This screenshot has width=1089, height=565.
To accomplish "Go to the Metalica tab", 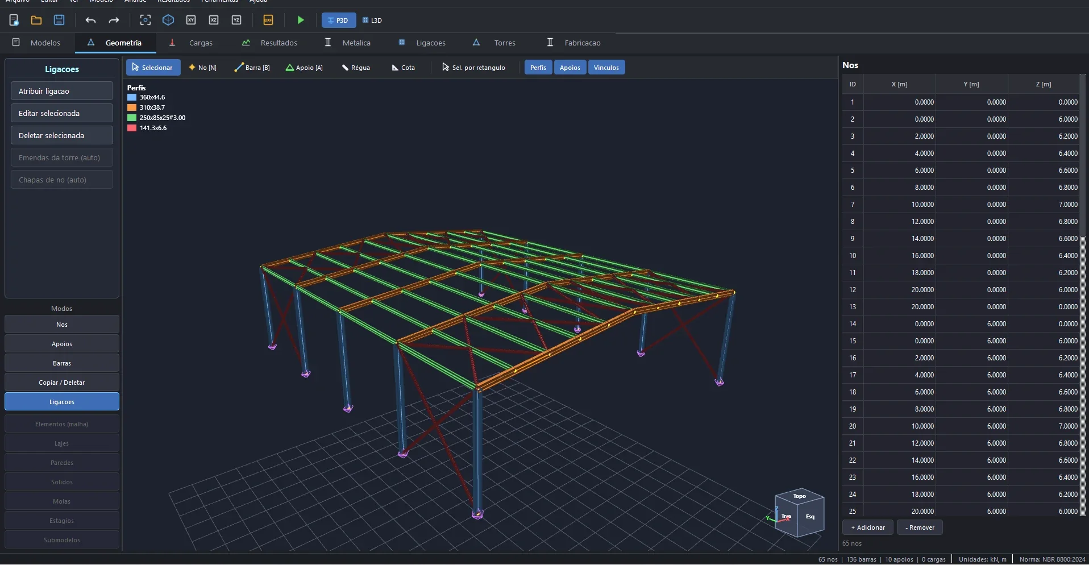I will tap(347, 43).
